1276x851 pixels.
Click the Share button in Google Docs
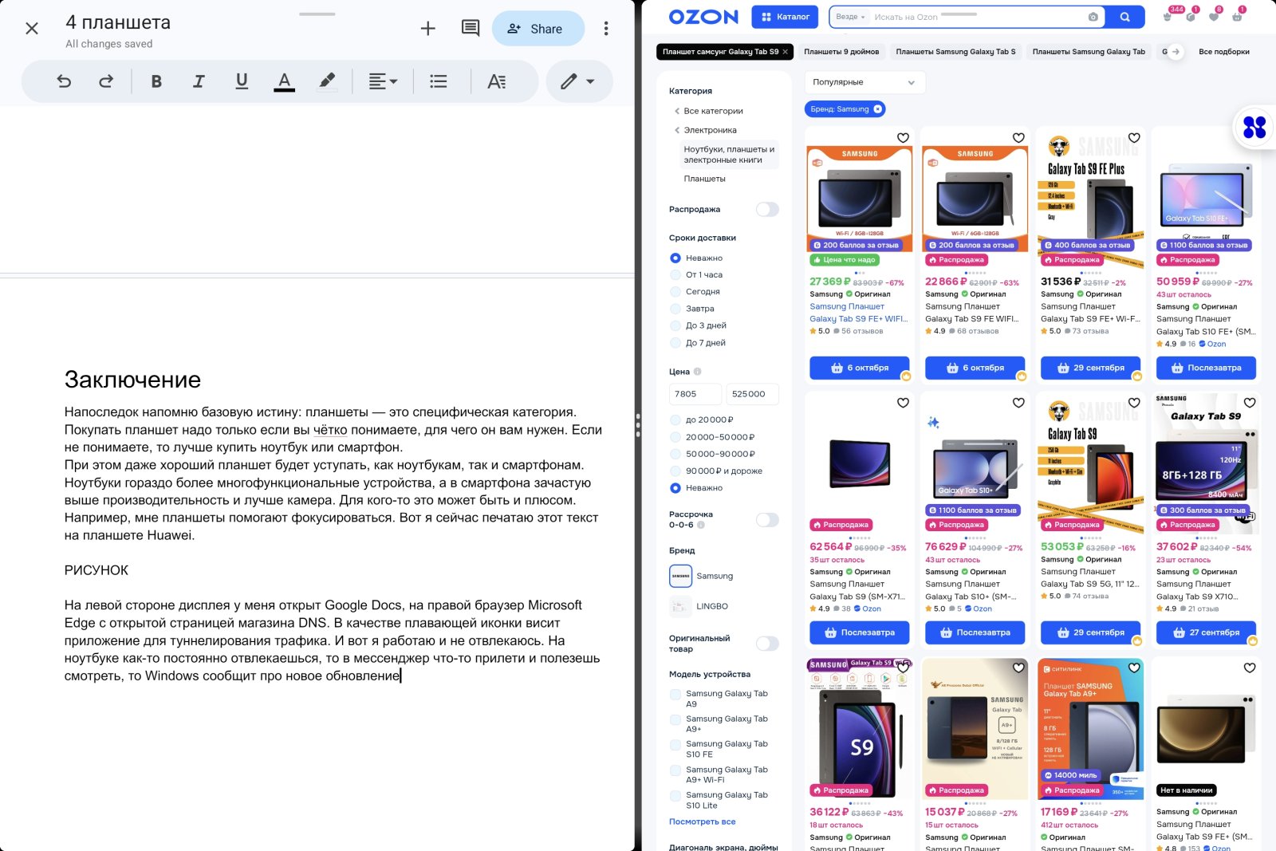(x=538, y=29)
